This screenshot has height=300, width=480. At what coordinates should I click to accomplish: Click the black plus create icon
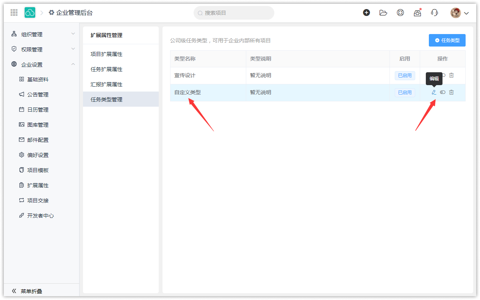pos(366,12)
